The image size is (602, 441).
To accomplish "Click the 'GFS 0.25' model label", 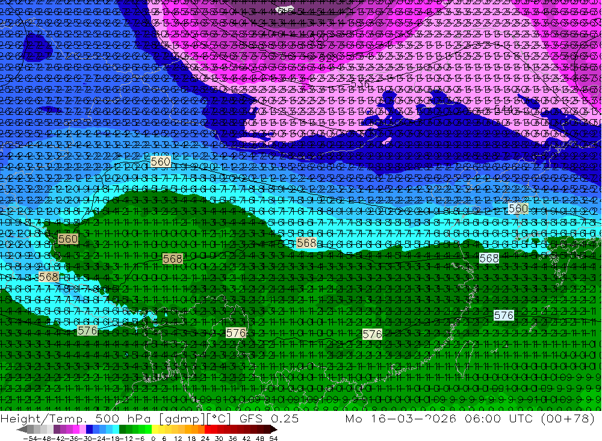I will click(269, 419).
